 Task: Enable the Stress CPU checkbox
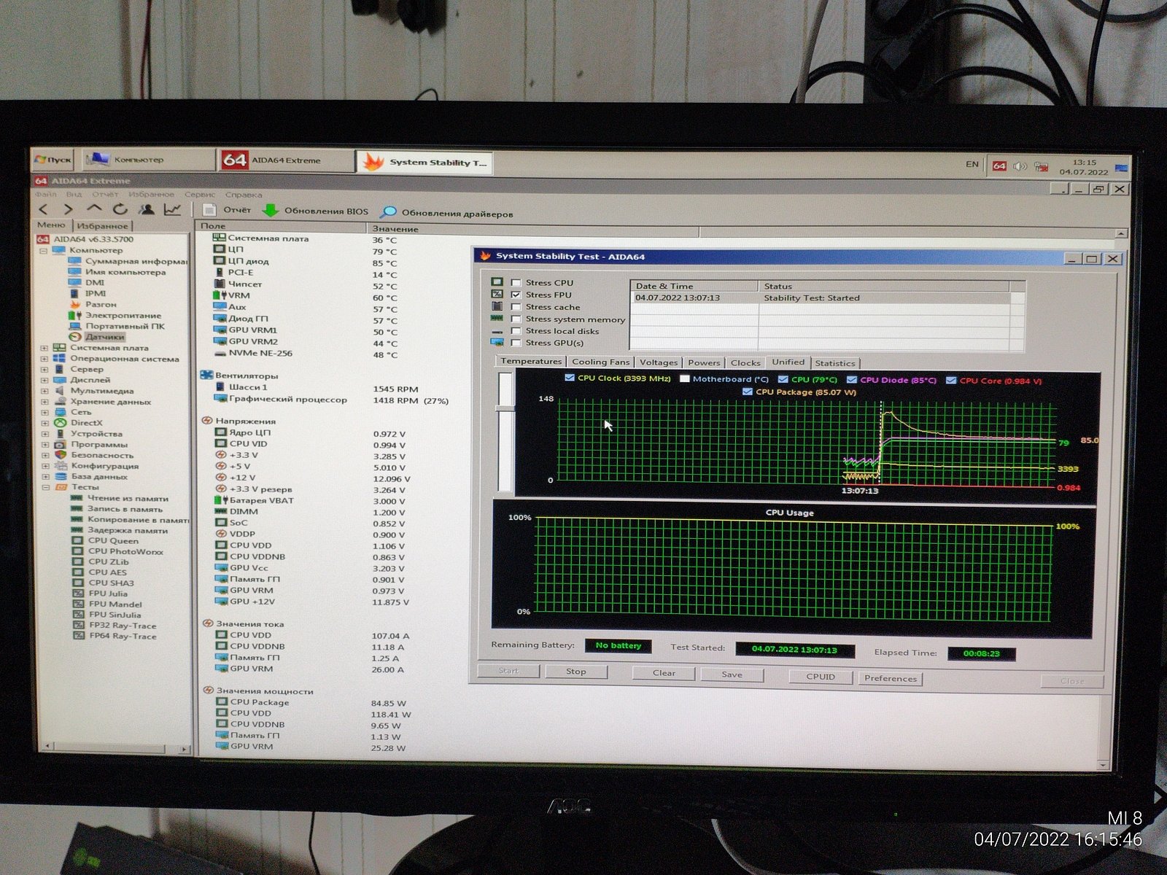[x=516, y=282]
